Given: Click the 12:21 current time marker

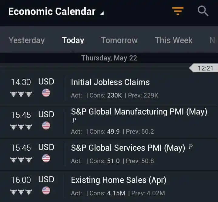Looking at the screenshot, I should pos(204,68).
